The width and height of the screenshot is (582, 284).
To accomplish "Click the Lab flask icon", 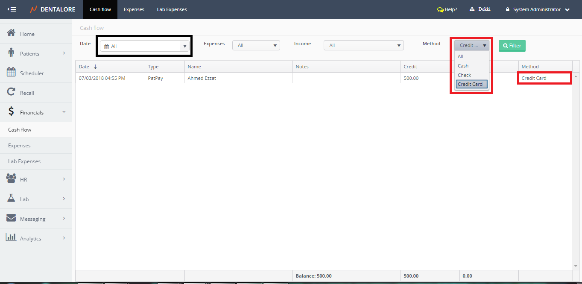I will click(11, 199).
